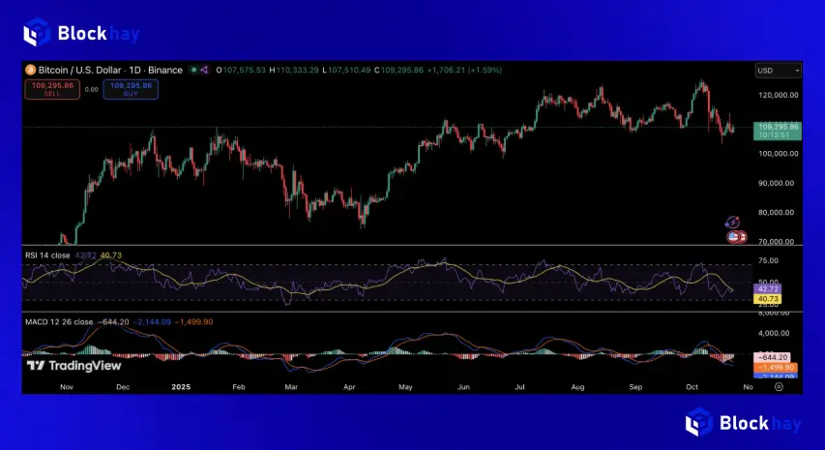This screenshot has height=450, width=825.
Task: Click the Blockhay watermark logo at bottom right
Action: [742, 423]
